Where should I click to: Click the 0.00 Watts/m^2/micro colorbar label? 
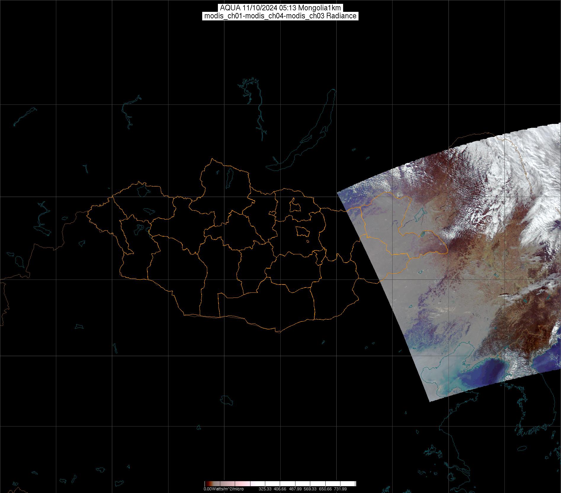[x=224, y=489]
